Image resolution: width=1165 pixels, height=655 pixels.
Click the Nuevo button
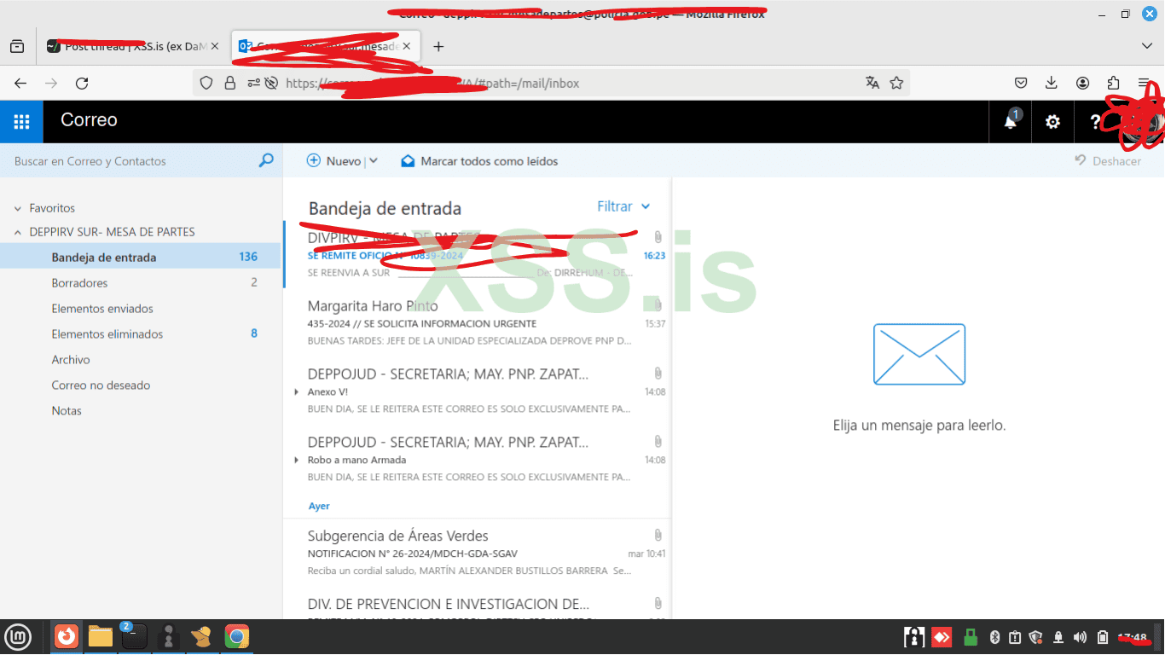tap(334, 160)
